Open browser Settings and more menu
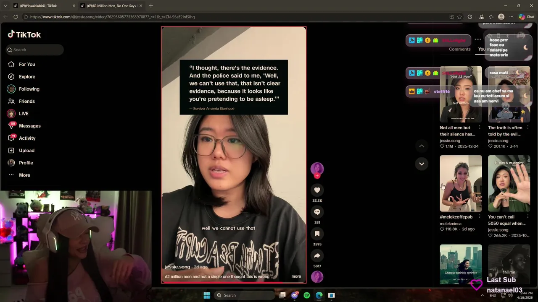 tap(511, 17)
